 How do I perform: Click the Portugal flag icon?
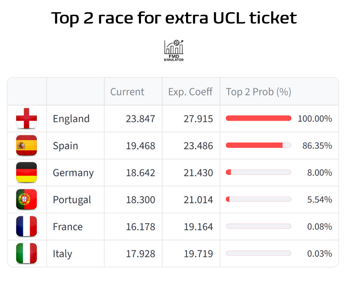point(27,199)
